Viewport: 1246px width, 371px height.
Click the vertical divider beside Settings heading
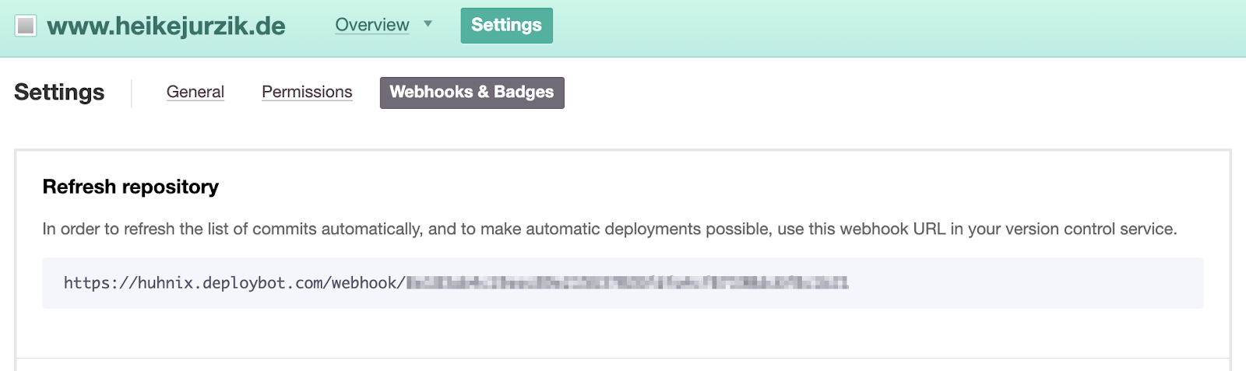[132, 93]
